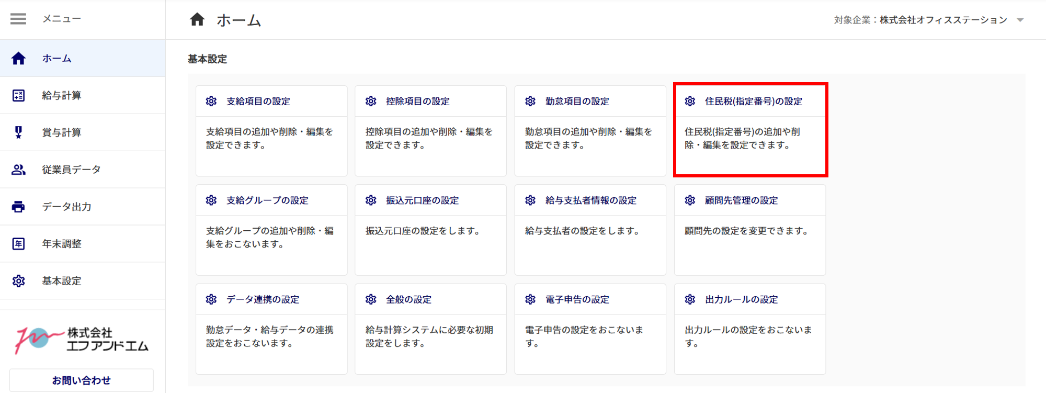Open the 住民税(指定番号)の設定 link
This screenshot has height=393, width=1046.
pos(754,101)
